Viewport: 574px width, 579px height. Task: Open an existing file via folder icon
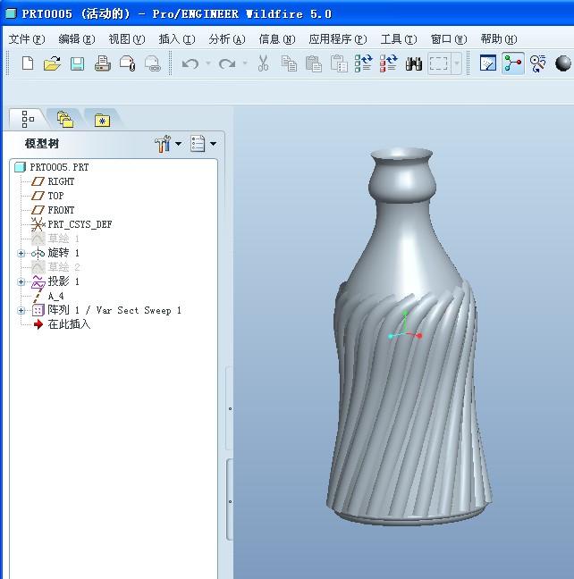pos(52,63)
